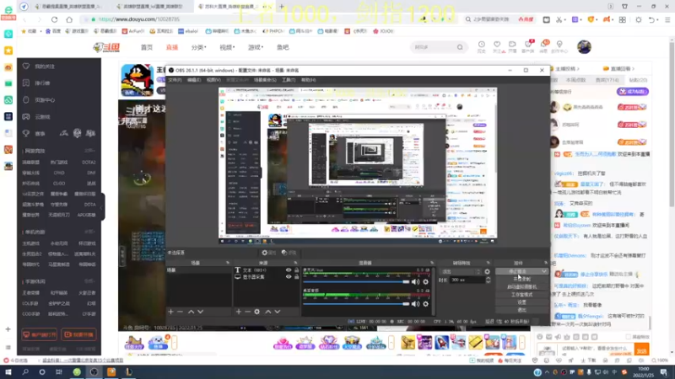Open Douyu history clock icon
The width and height of the screenshot is (675, 379).
pyautogui.click(x=481, y=46)
